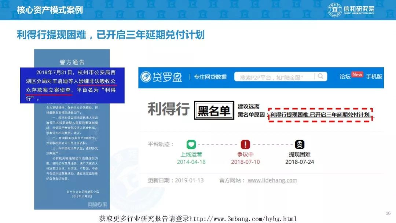Click the 更新日期：2019-01-13 text
396x223 pixels.
(x=176, y=180)
